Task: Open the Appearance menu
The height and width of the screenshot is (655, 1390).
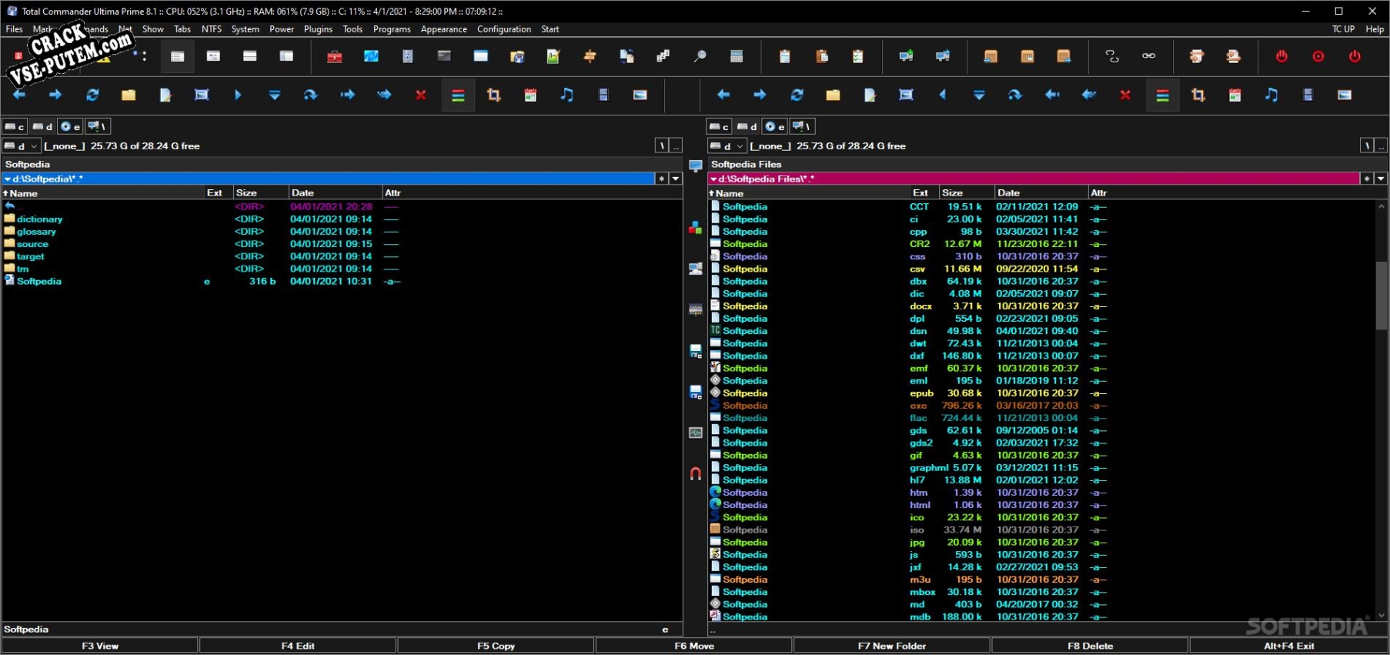Action: coord(444,29)
